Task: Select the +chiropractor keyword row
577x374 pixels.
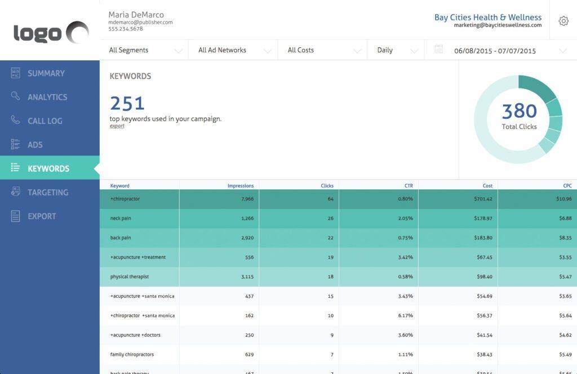Action: [x=338, y=199]
